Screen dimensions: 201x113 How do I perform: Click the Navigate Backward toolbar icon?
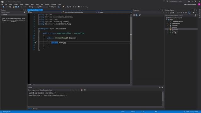pyautogui.click(x=3, y=7)
